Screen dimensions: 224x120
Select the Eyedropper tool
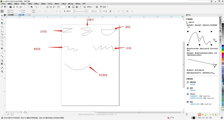point(2,68)
